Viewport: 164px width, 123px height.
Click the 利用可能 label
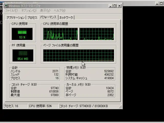(x=72, y=75)
